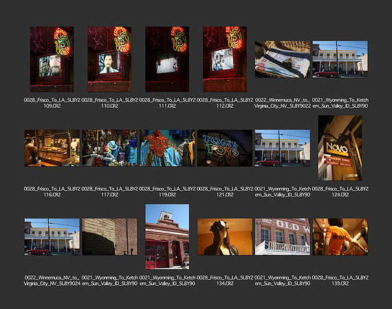Viewport: 392px width, 309px height.
Task: Select building thumbnail labeled Virginia_City_NV_5L8Y9024
Action: 52,237
